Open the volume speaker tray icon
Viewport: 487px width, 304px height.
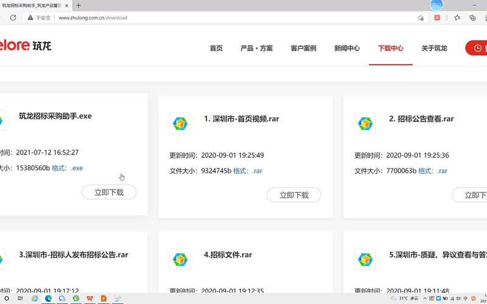click(459, 299)
